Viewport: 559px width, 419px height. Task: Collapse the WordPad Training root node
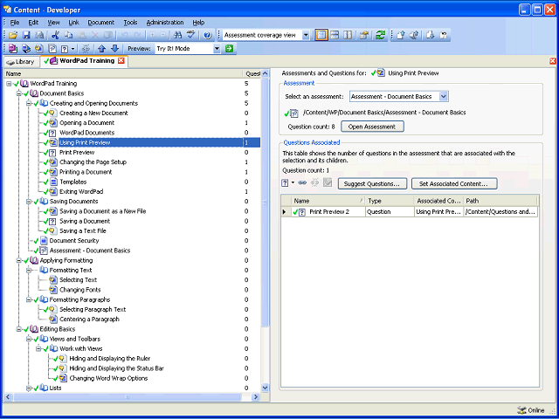[x=9, y=84]
